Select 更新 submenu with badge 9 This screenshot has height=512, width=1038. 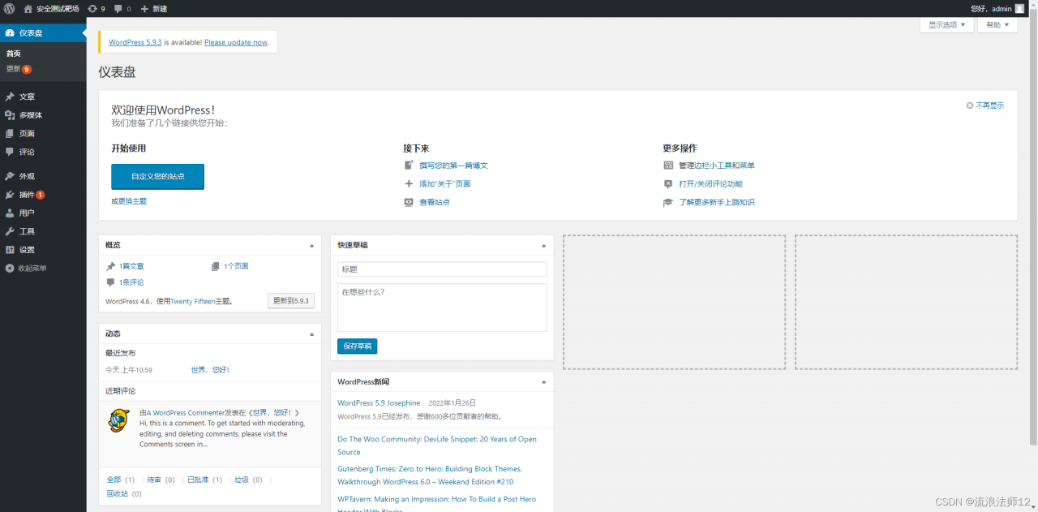coord(19,69)
